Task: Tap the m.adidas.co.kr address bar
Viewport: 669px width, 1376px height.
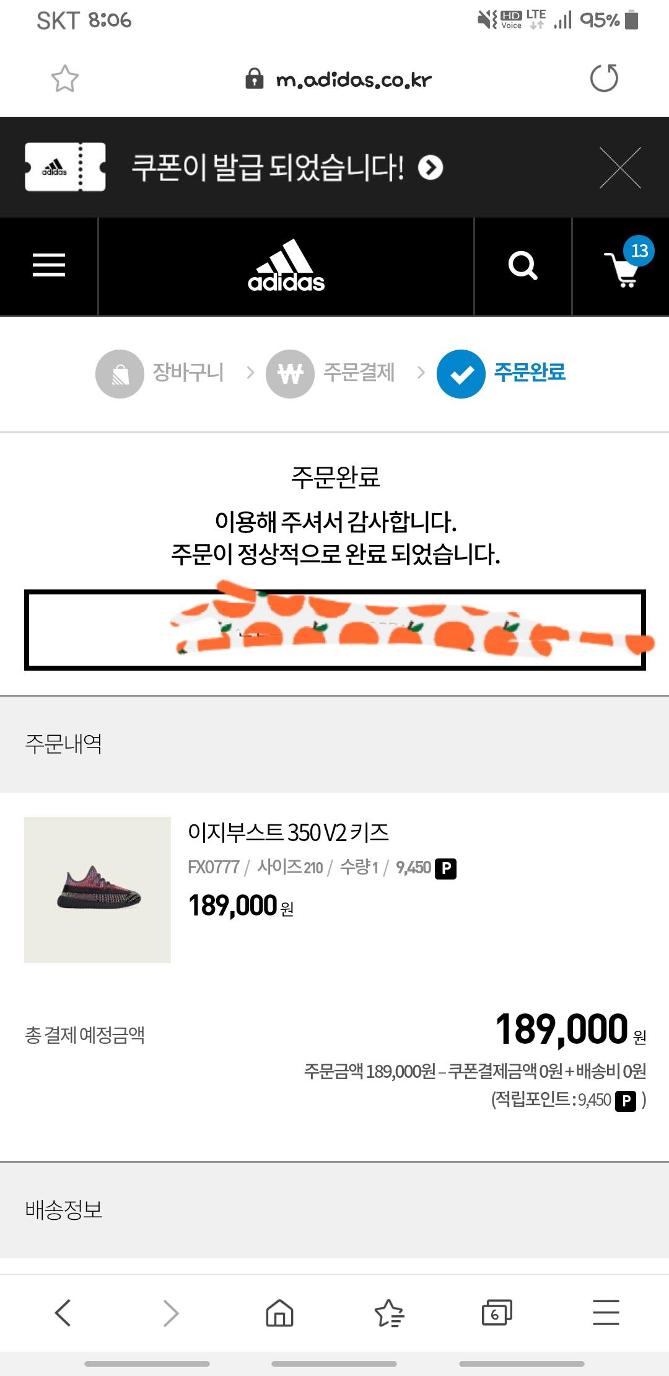Action: pos(338,79)
